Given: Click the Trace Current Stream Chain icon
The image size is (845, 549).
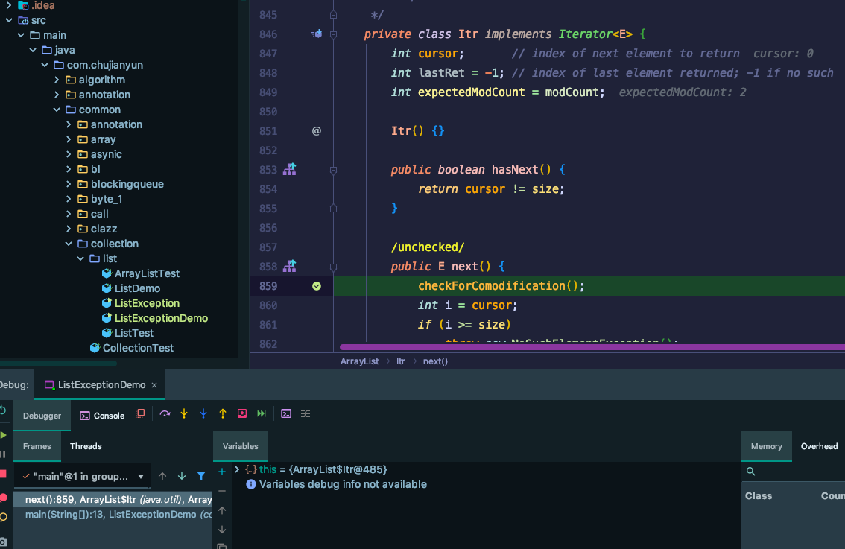Looking at the screenshot, I should click(x=306, y=413).
